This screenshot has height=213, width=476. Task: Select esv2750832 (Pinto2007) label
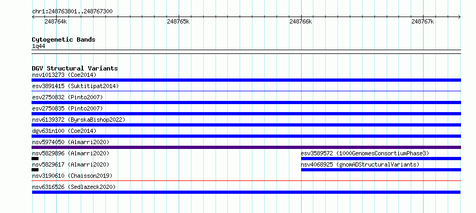point(68,97)
